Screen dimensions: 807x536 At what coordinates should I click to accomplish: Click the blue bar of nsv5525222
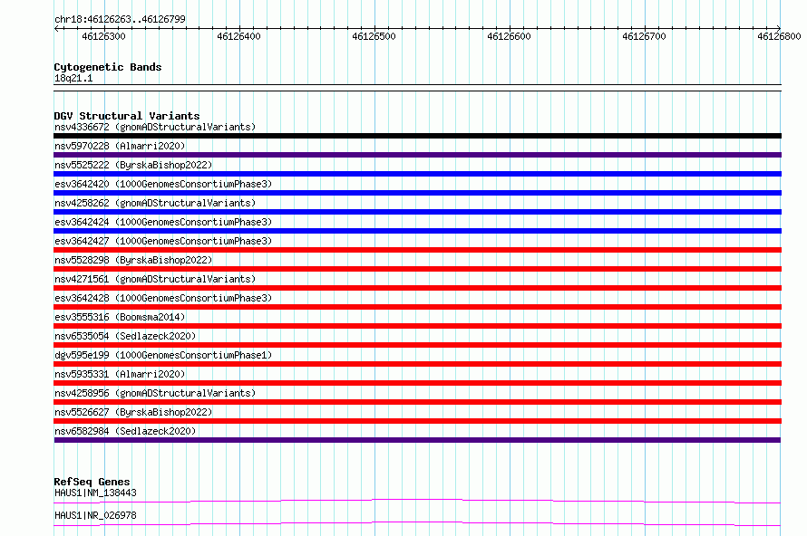coord(417,174)
